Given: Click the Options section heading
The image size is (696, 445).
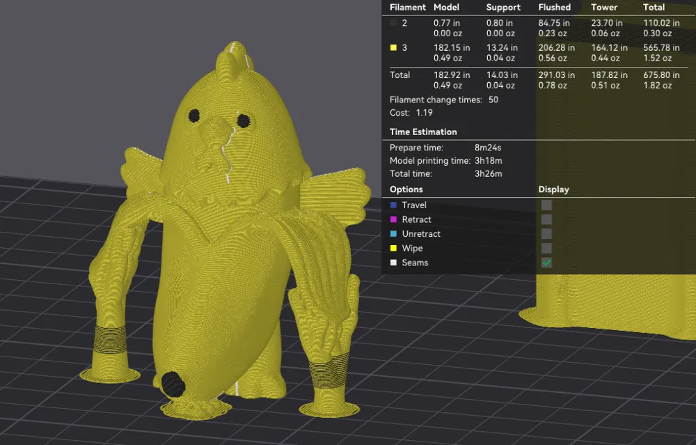Looking at the screenshot, I should point(406,189).
